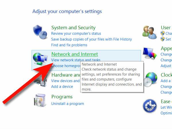Click the View devices and printers link
Screen dimensions: 172x129
pyautogui.click(x=66, y=81)
